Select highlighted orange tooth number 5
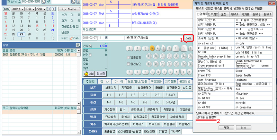Image resolution: width=277 pixels, height=140 pixels. (152, 48)
